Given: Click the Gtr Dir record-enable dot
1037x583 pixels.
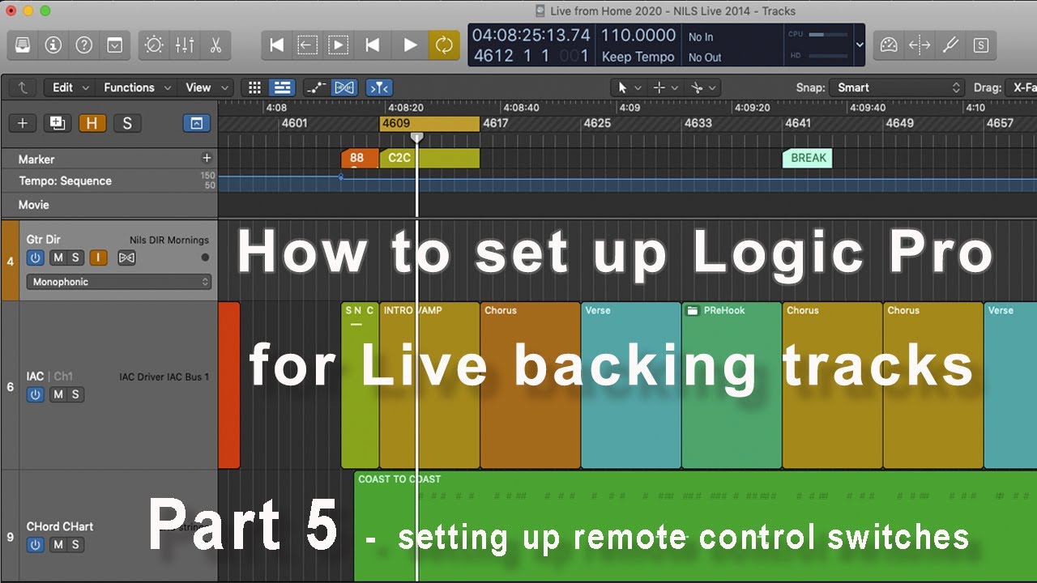Looking at the screenshot, I should coord(205,257).
